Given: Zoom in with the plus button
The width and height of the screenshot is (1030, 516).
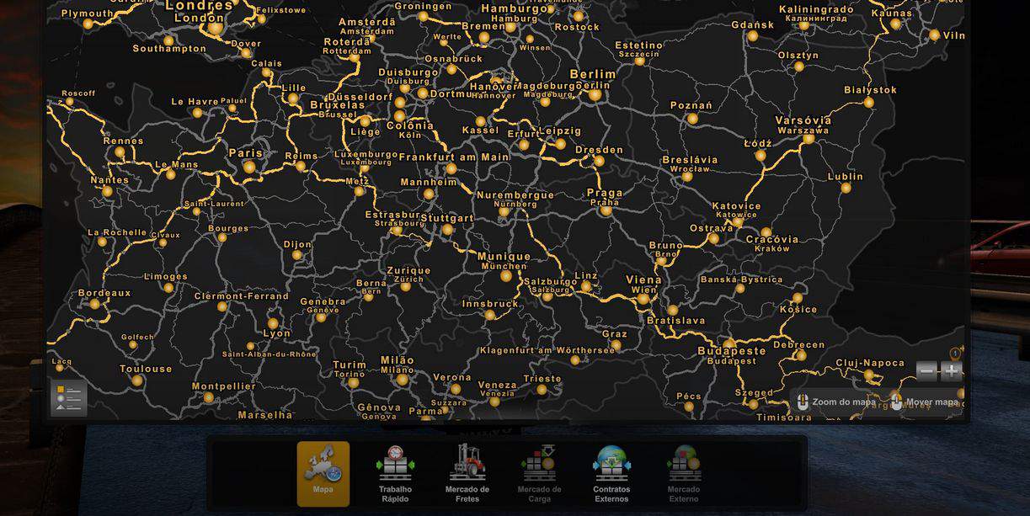Looking at the screenshot, I should coord(952,371).
